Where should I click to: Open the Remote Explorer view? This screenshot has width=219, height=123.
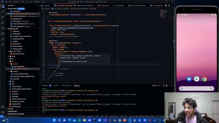pyautogui.click(x=3, y=28)
